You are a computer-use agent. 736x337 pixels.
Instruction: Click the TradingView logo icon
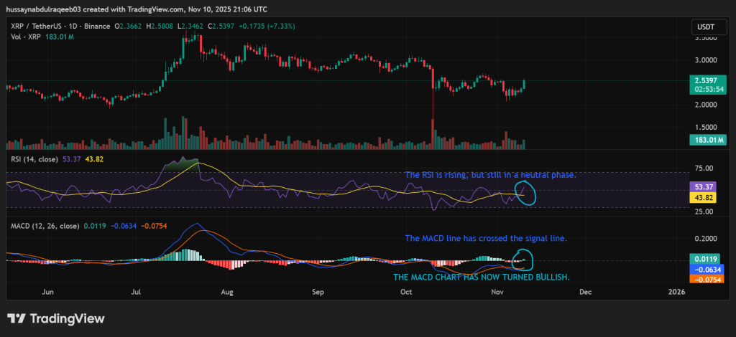[17, 318]
